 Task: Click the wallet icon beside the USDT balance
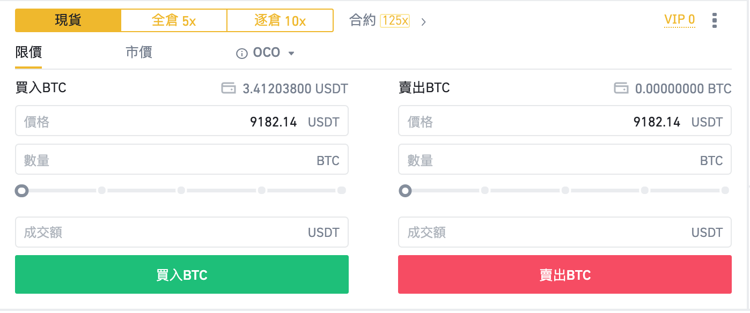(x=229, y=88)
